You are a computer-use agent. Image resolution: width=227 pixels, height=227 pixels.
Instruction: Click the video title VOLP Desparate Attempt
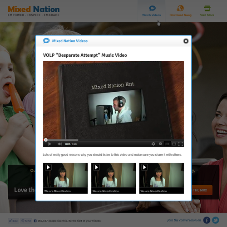(x=85, y=55)
